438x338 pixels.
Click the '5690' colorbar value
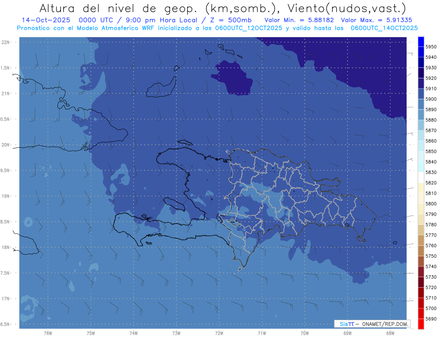coord(431,319)
